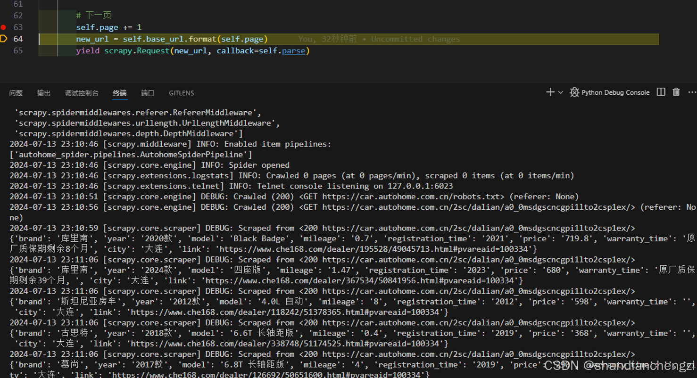Screen dimensions: 697x378
Task: Select the Python Debug Console terminal
Action: (x=615, y=92)
